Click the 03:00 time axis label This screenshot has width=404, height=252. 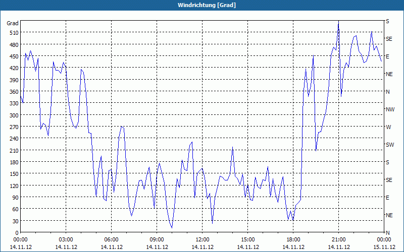pyautogui.click(x=66, y=240)
